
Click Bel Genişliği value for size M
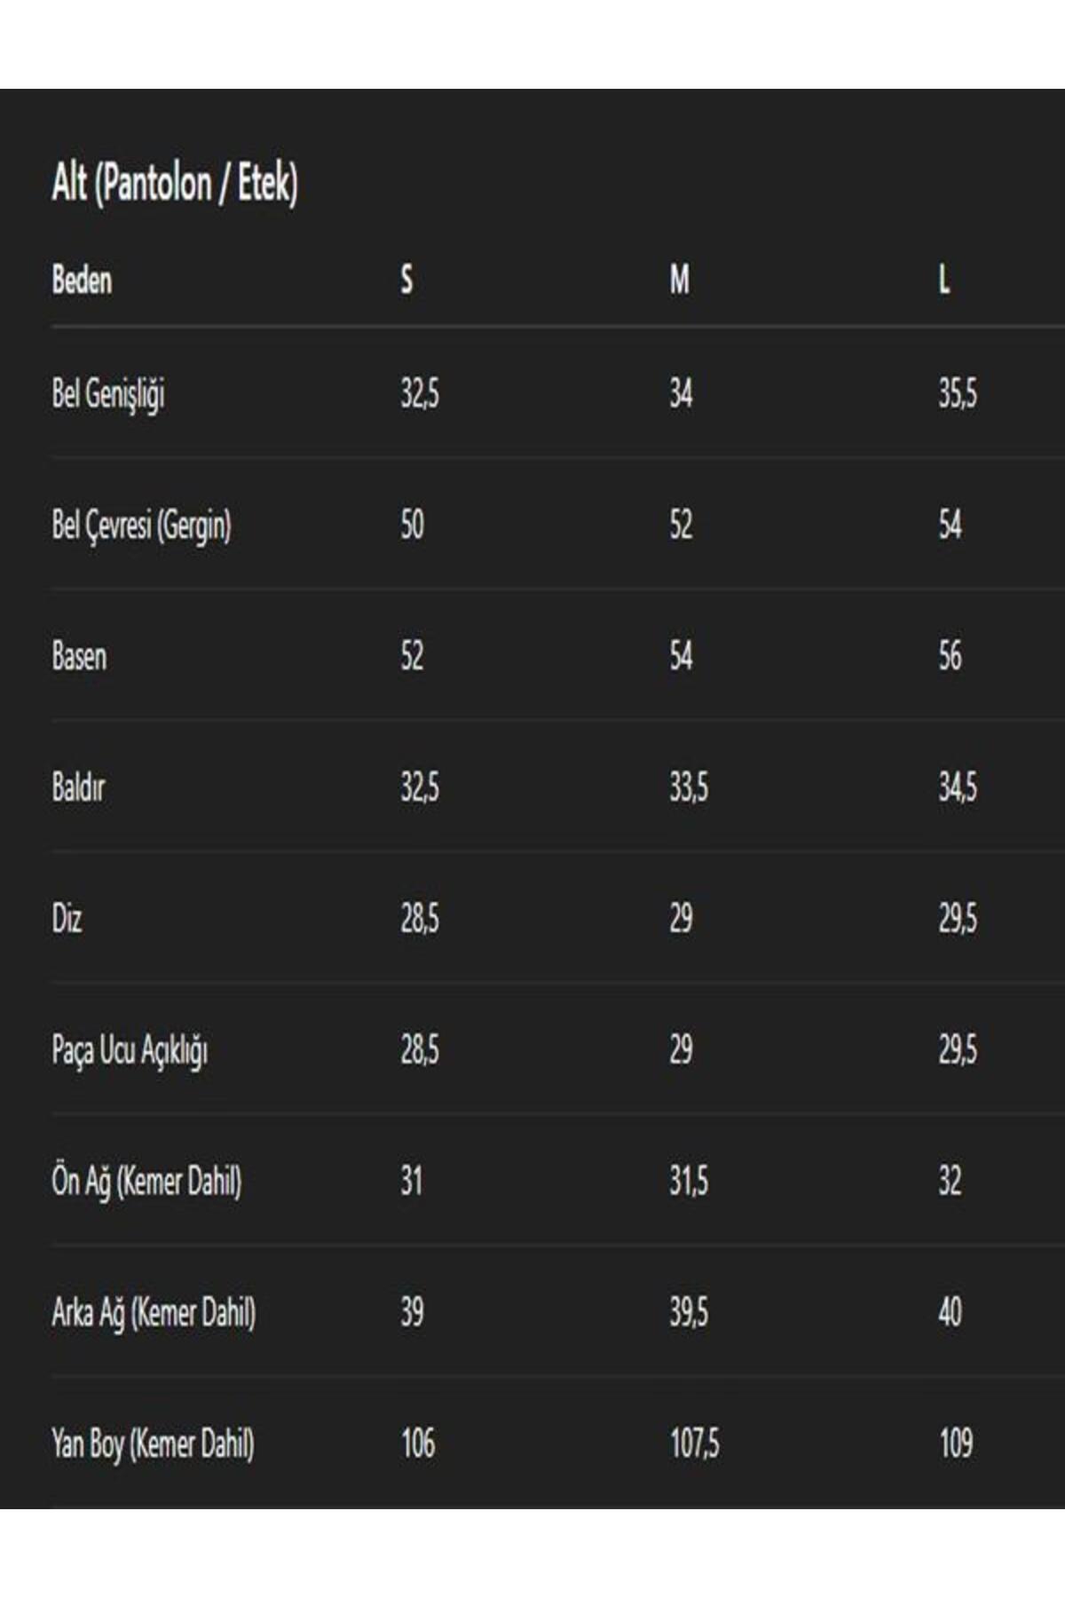[x=681, y=393]
